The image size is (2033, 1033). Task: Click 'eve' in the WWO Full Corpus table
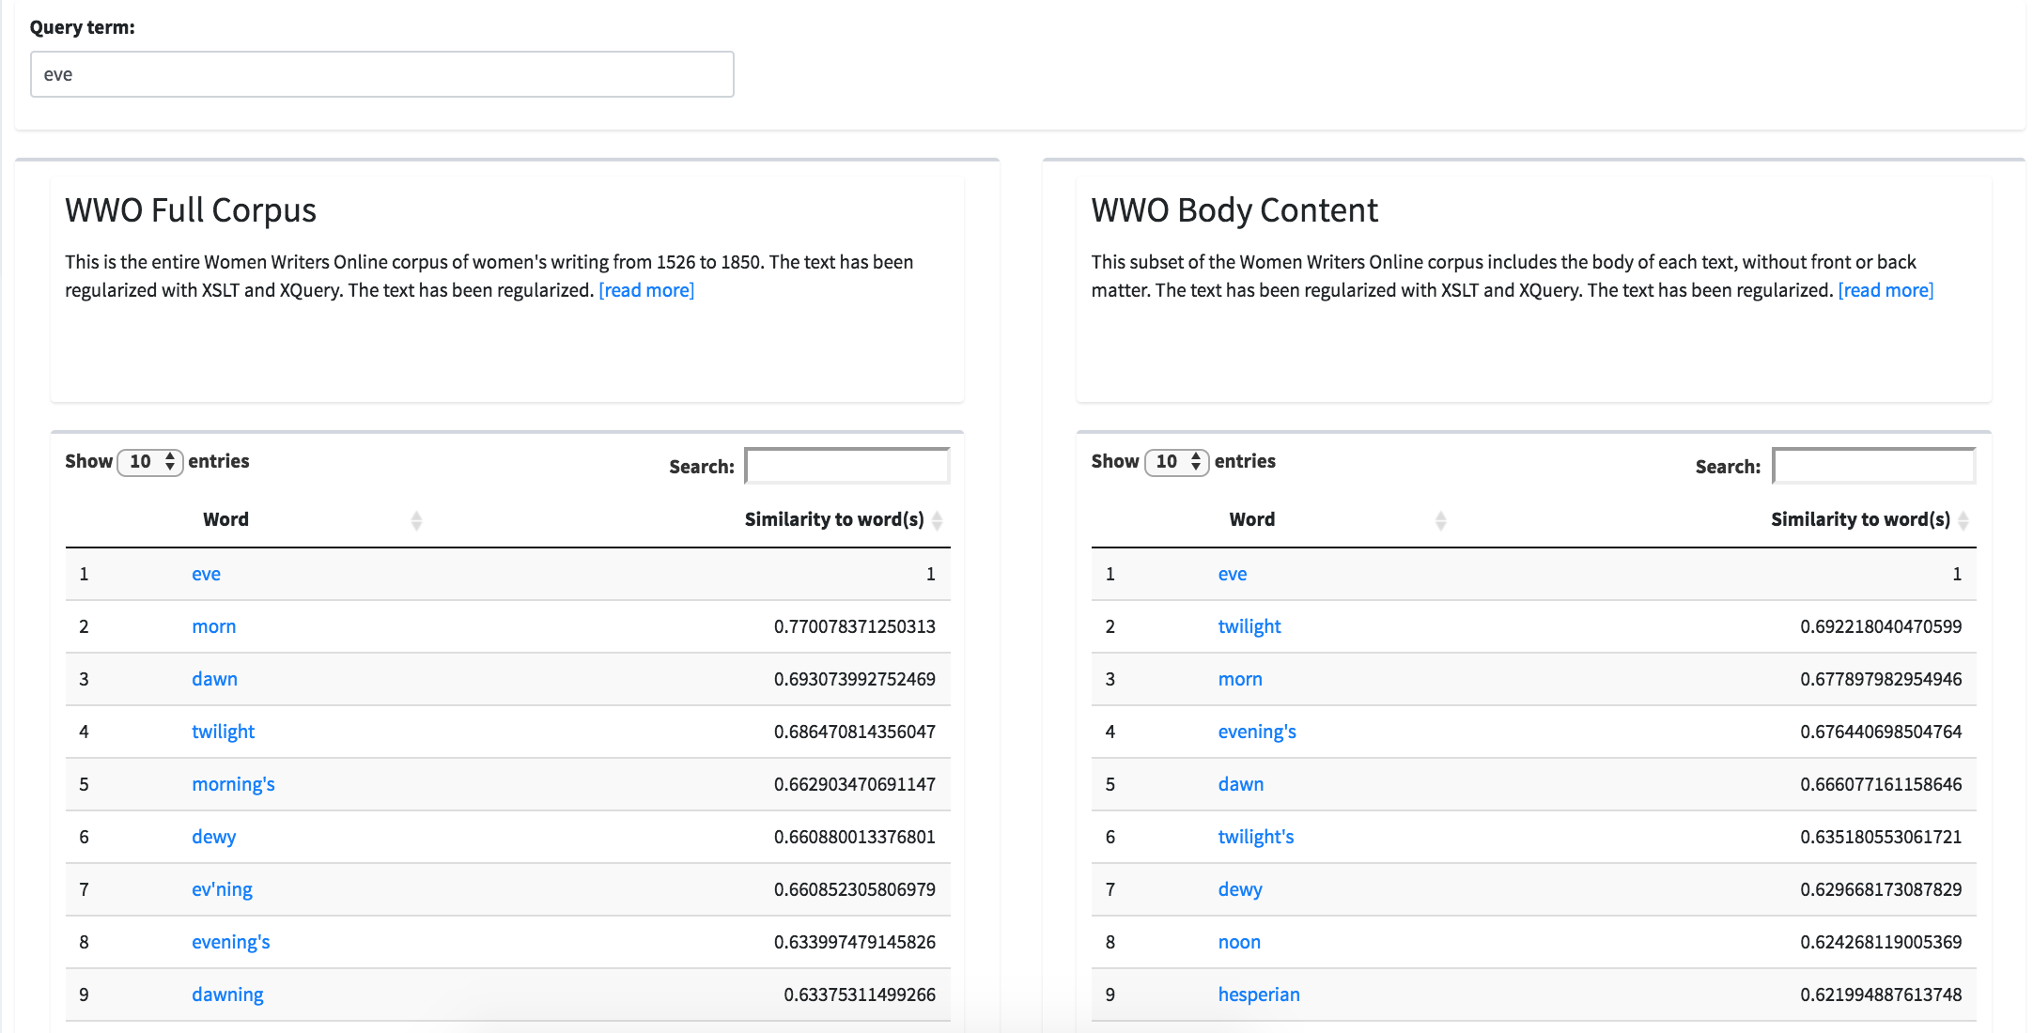206,573
